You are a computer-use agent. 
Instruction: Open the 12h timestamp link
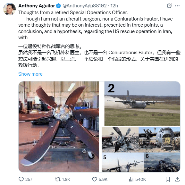(x=114, y=6)
